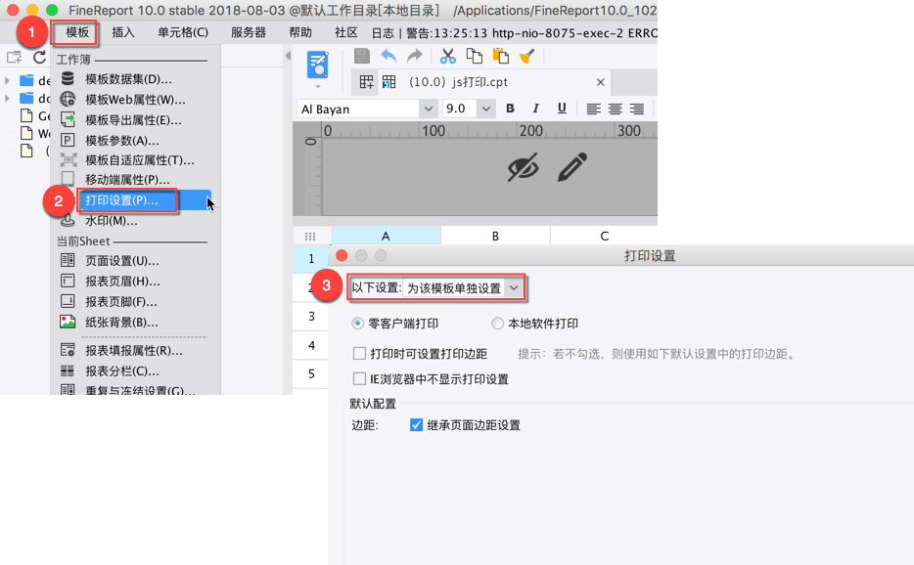The image size is (914, 565).
Task: Click the pencil edit icon in parameter pane
Action: click(571, 167)
